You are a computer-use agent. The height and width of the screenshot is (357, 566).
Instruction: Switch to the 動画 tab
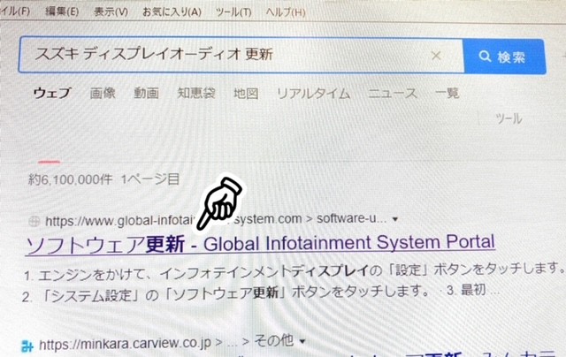pyautogui.click(x=146, y=93)
